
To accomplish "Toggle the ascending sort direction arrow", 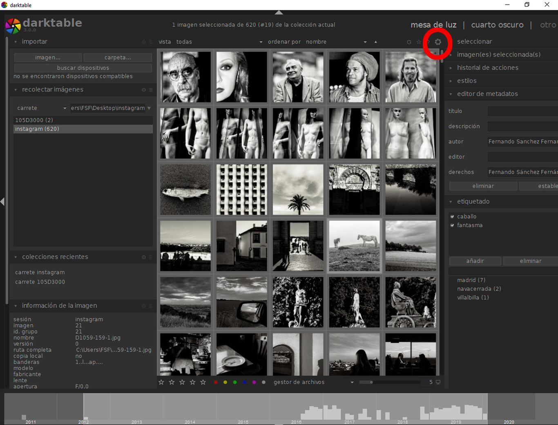I will click(x=375, y=42).
